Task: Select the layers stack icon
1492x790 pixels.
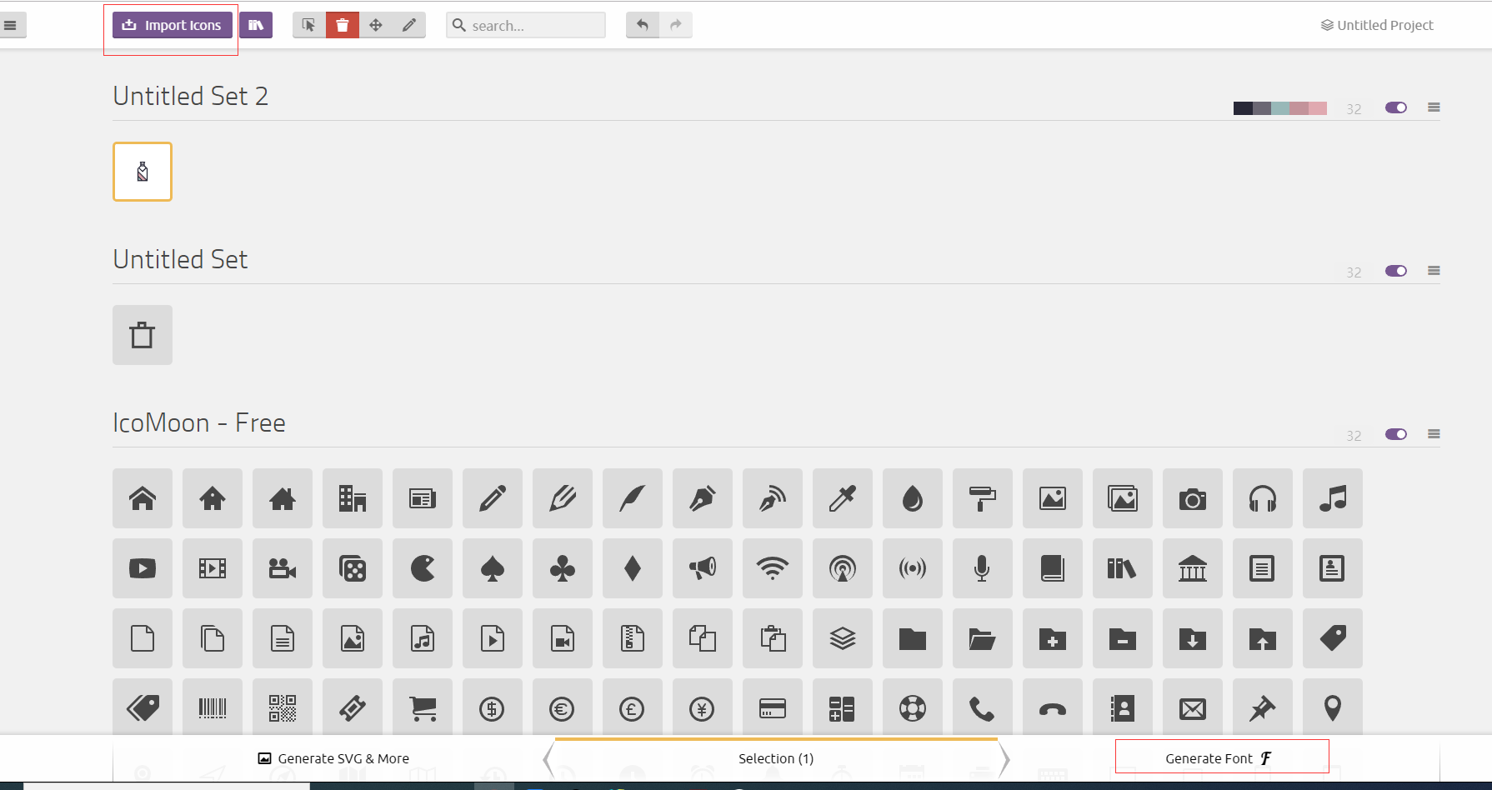Action: (843, 638)
